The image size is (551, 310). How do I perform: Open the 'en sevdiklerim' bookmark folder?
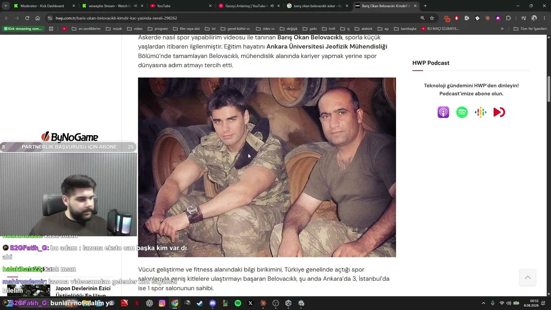pos(86,29)
